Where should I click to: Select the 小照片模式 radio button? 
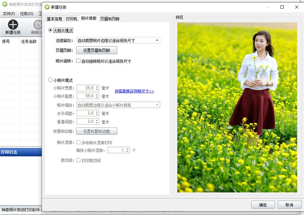click(x=50, y=80)
